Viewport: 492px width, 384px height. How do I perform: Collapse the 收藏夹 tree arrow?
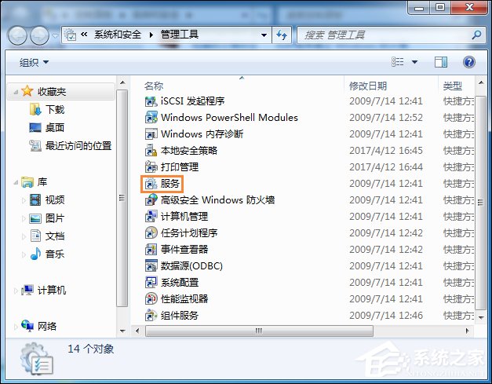click(x=16, y=92)
